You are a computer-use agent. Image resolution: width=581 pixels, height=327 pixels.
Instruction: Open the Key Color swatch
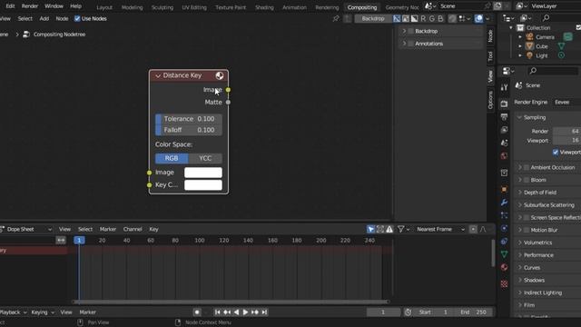point(203,185)
